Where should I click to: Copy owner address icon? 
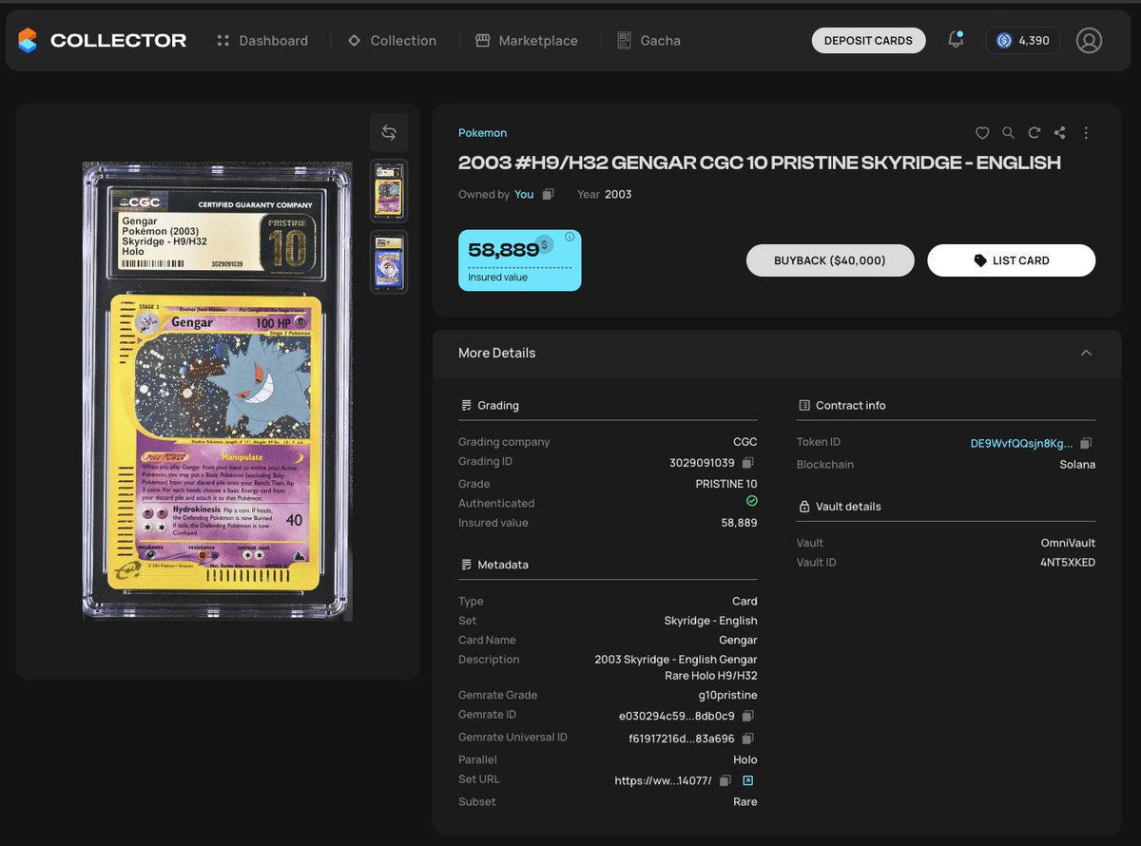coord(548,194)
